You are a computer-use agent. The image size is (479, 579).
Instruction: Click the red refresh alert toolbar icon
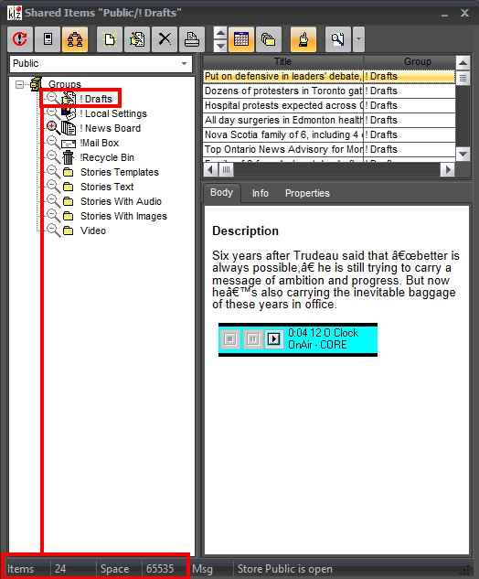click(20, 39)
